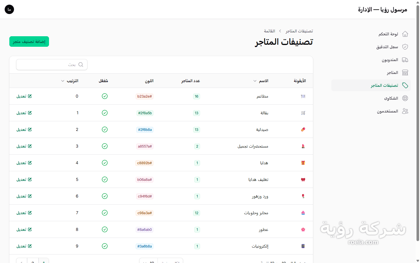The width and height of the screenshot is (420, 263).
Task: Toggle the مُفعّل check mark for بقالة
Action: pos(105,113)
